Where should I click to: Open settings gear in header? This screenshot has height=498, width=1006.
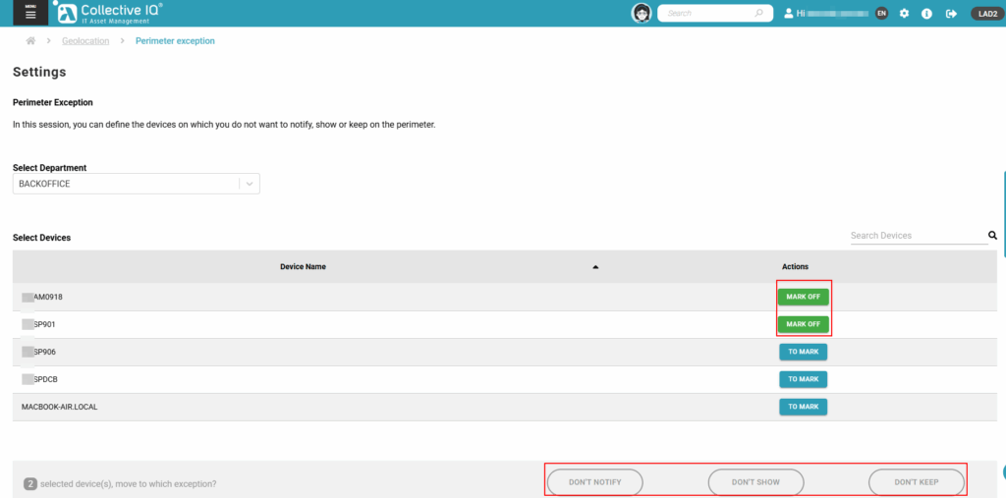coord(904,14)
